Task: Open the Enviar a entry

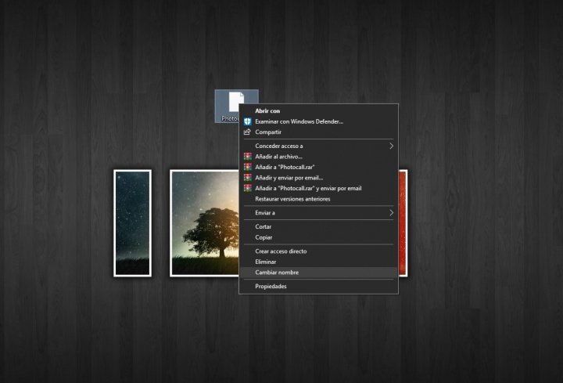Action: coord(318,213)
